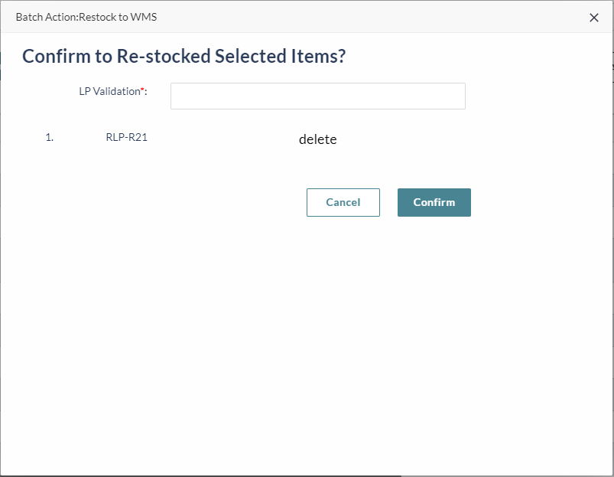Image resolution: width=614 pixels, height=477 pixels.
Task: Choose the outlined Cancel button
Action: click(x=343, y=202)
